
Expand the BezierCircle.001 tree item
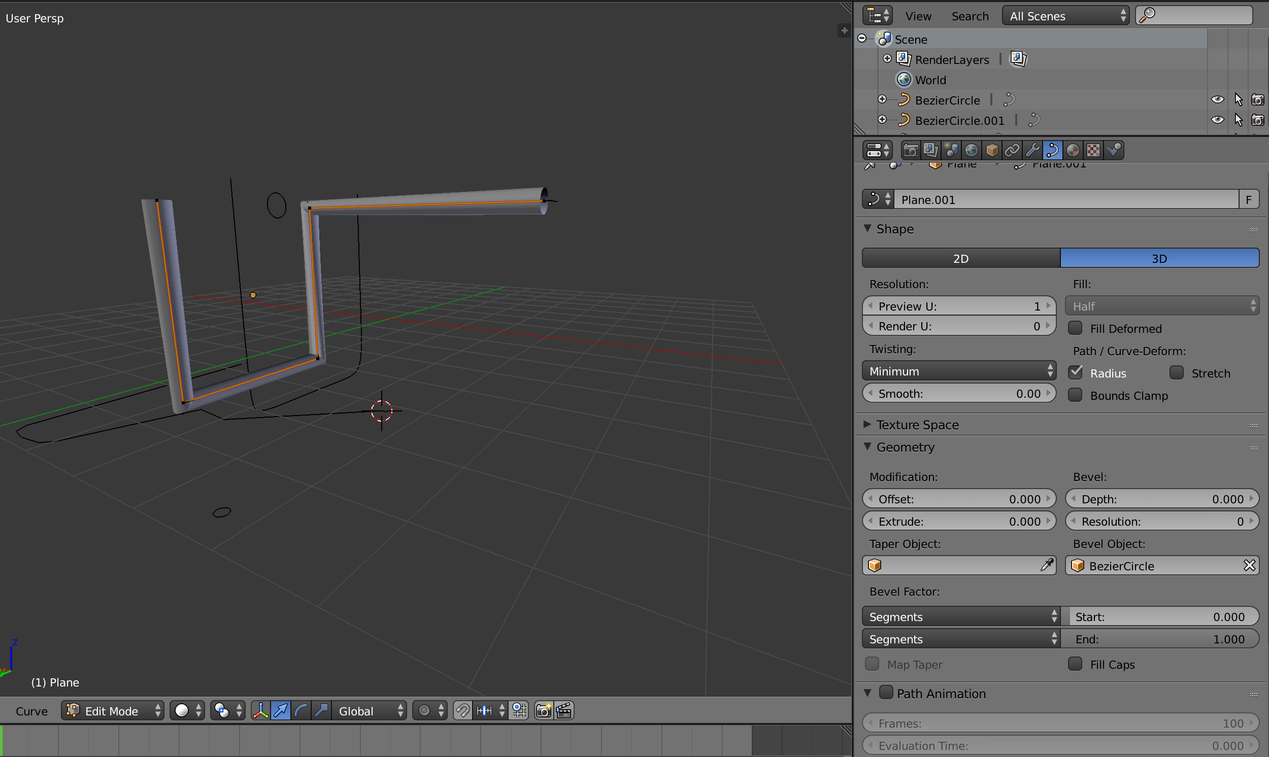(x=882, y=119)
